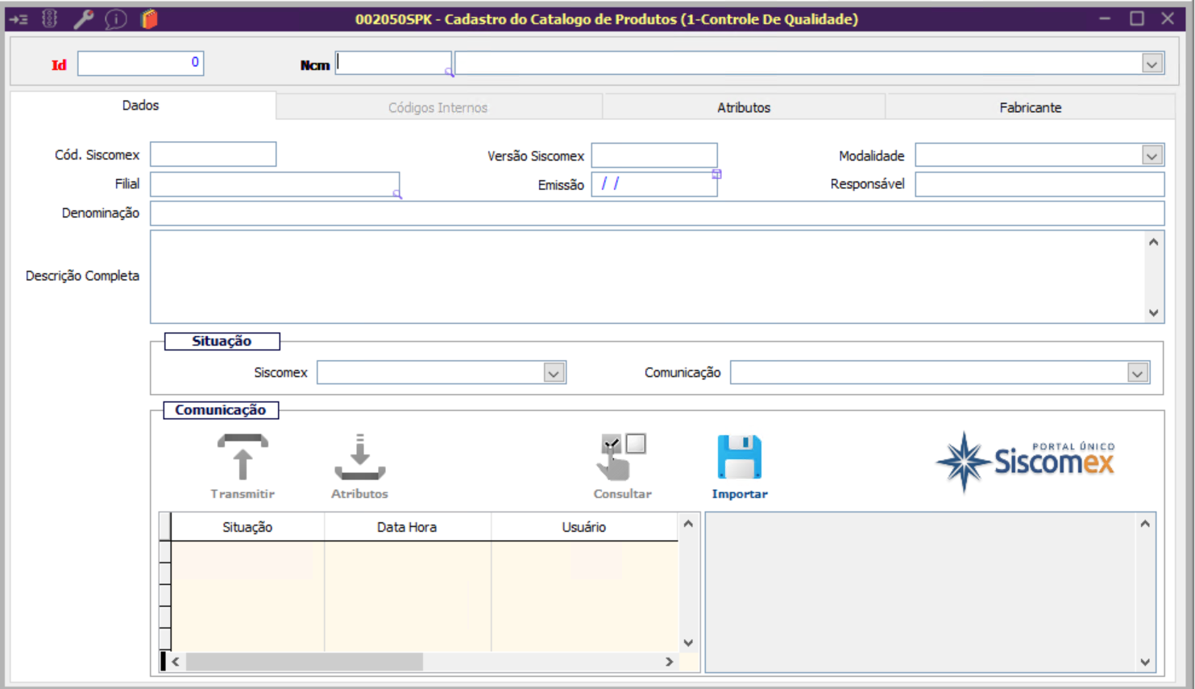Click the Versão Siscomex field
The height and width of the screenshot is (689, 1195).
(654, 155)
